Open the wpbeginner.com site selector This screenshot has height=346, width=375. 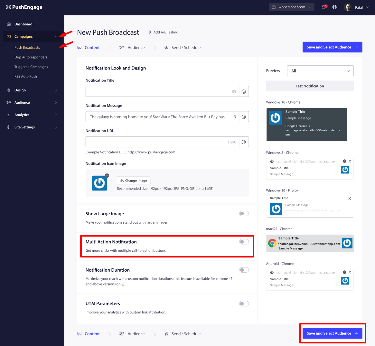(291, 7)
